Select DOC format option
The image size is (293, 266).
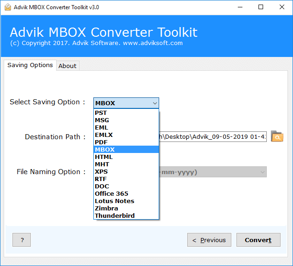(x=126, y=187)
